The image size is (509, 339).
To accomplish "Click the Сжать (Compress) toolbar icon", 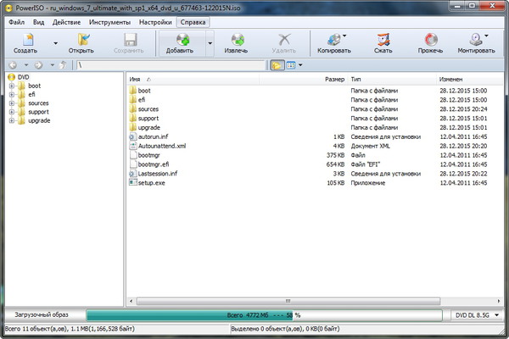I will tap(383, 40).
